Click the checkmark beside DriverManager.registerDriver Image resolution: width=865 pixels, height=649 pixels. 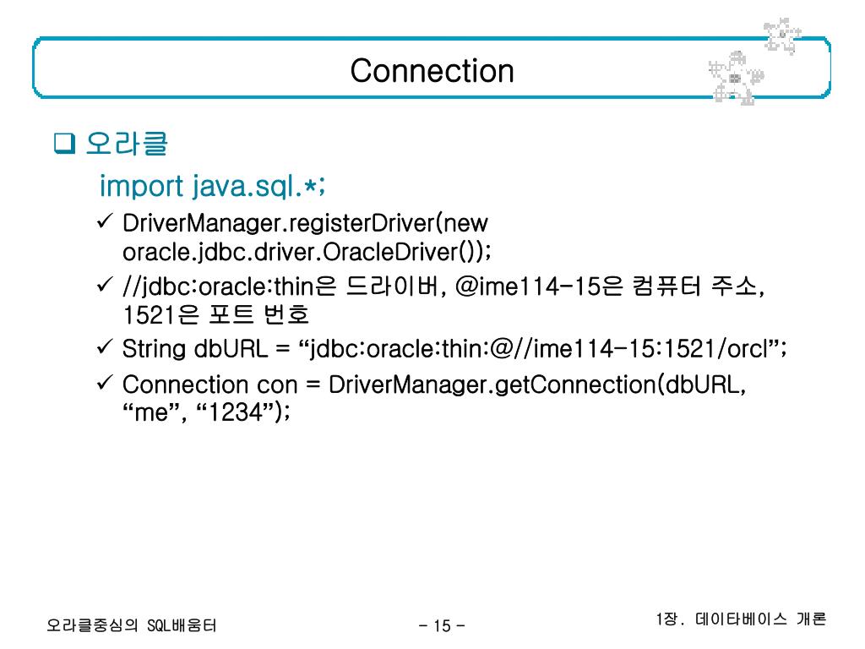tap(105, 221)
